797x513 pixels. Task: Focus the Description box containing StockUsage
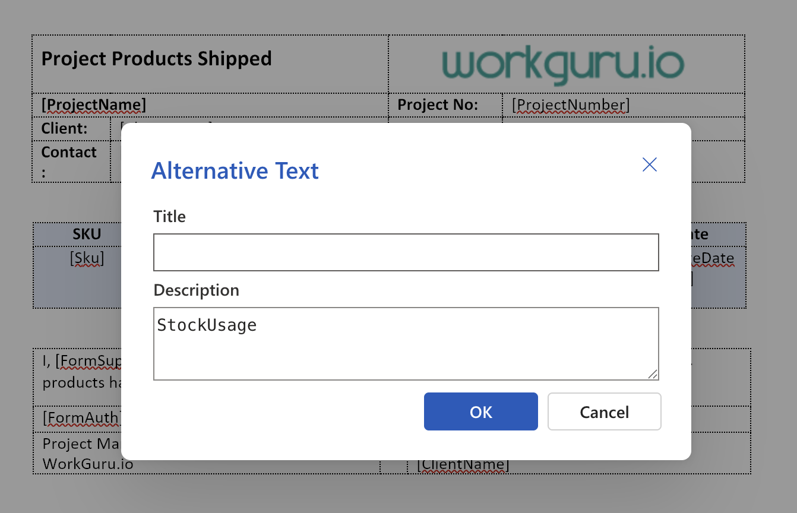click(406, 344)
